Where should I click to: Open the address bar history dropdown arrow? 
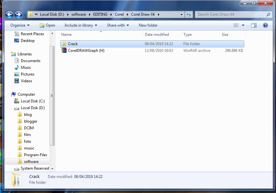click(181, 15)
